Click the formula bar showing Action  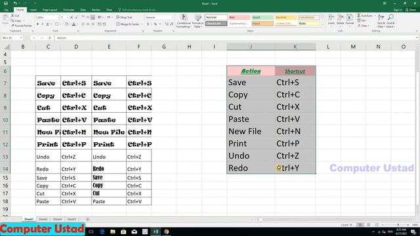click(x=236, y=38)
